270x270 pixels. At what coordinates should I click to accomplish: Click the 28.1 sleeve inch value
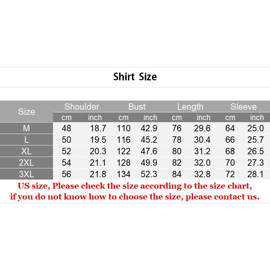click(255, 174)
